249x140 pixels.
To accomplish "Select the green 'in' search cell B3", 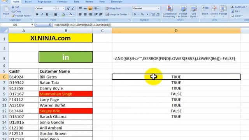I will [x=66, y=57].
